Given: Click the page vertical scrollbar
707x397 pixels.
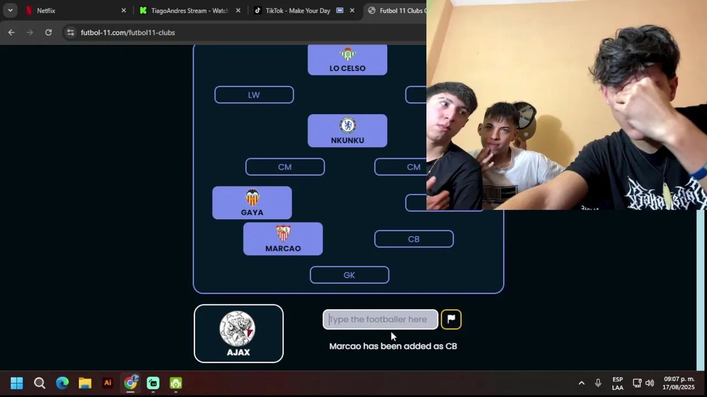Looking at the screenshot, I should click(701, 290).
